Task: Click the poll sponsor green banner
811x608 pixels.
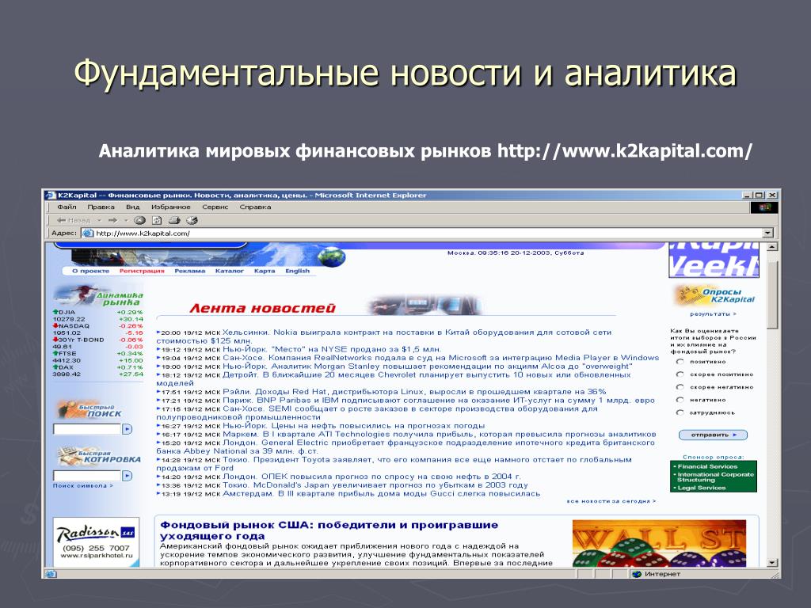Action: pos(714,476)
